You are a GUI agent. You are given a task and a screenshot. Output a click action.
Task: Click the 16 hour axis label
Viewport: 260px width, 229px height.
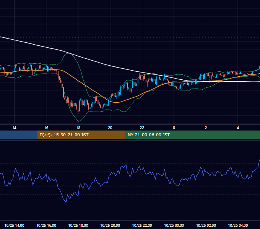tap(46, 128)
